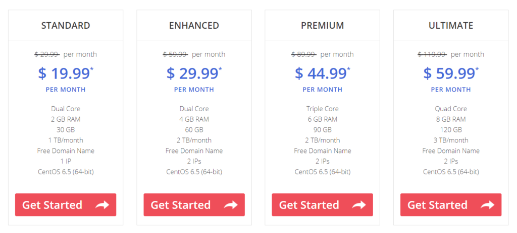This screenshot has width=517, height=233.
Task: Select the ULTIMATE plan heading
Action: click(x=451, y=26)
